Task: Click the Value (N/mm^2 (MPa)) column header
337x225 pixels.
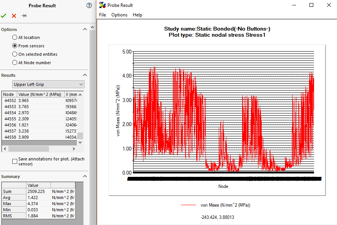Action: tap(41, 94)
